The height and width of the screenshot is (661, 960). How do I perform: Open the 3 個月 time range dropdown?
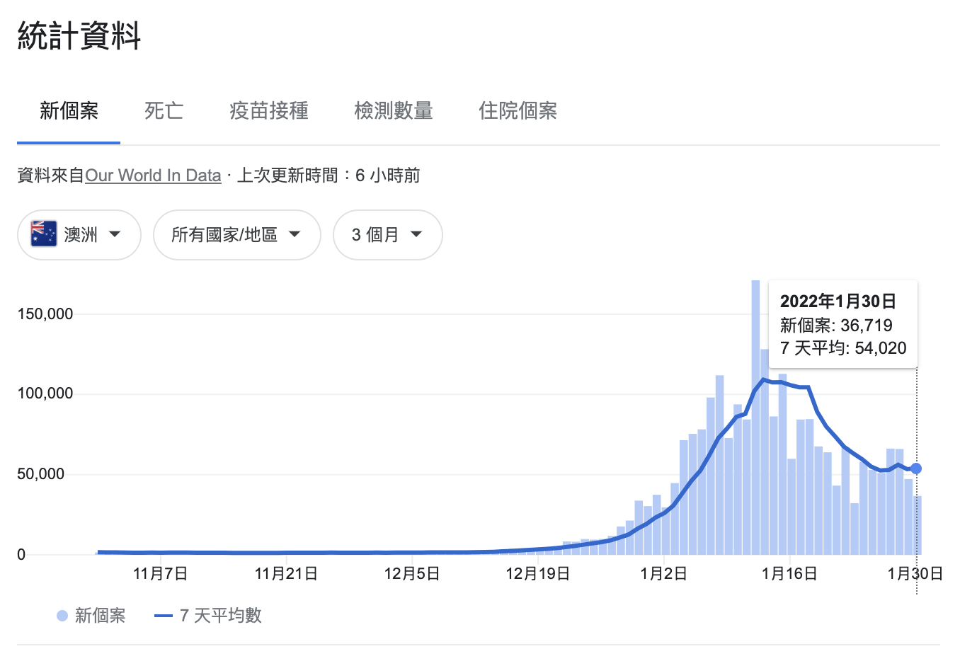387,235
